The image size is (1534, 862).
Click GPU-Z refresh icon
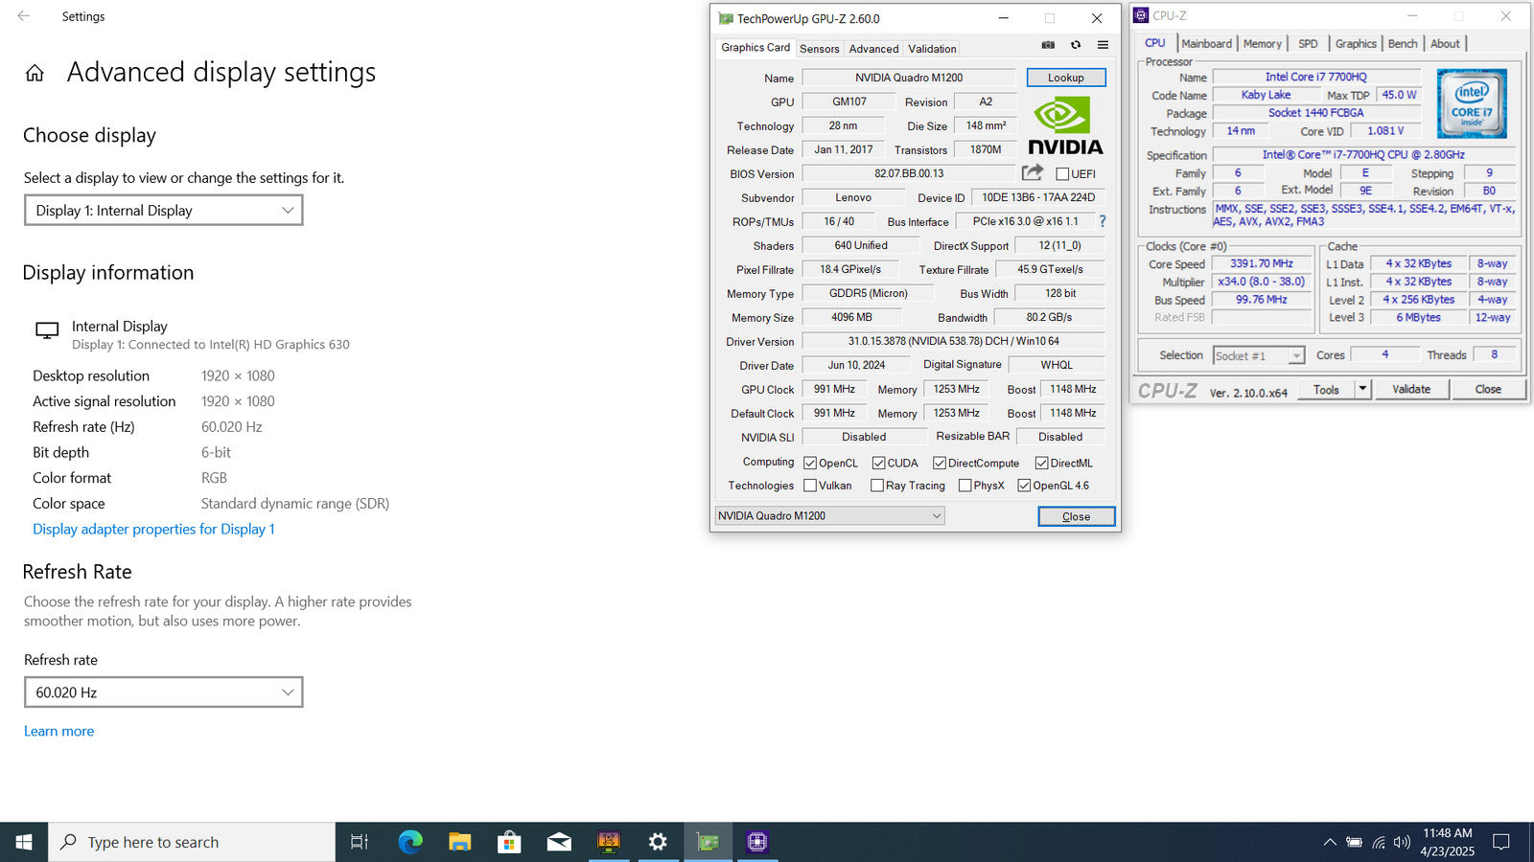click(x=1076, y=45)
